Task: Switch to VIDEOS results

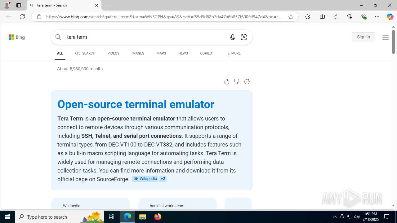Action: pyautogui.click(x=113, y=53)
